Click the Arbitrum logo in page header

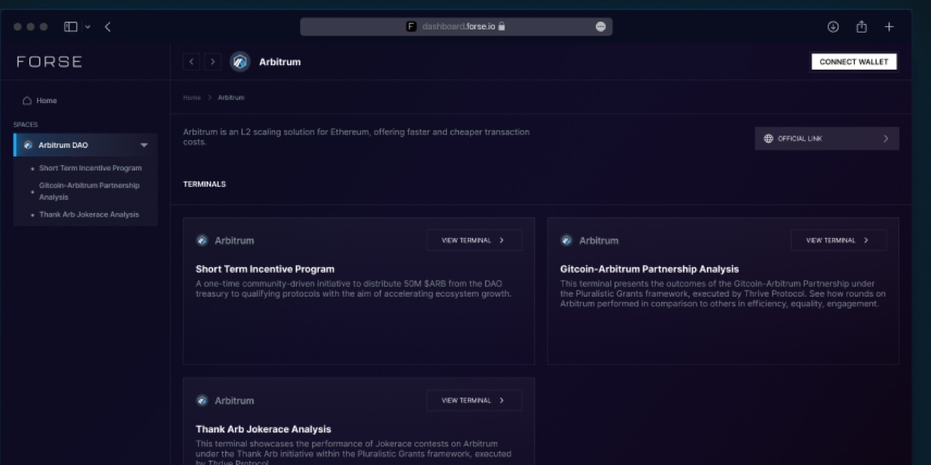241,62
